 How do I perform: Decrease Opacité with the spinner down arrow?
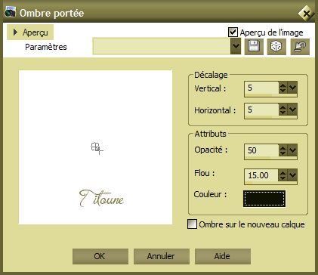[283, 153]
